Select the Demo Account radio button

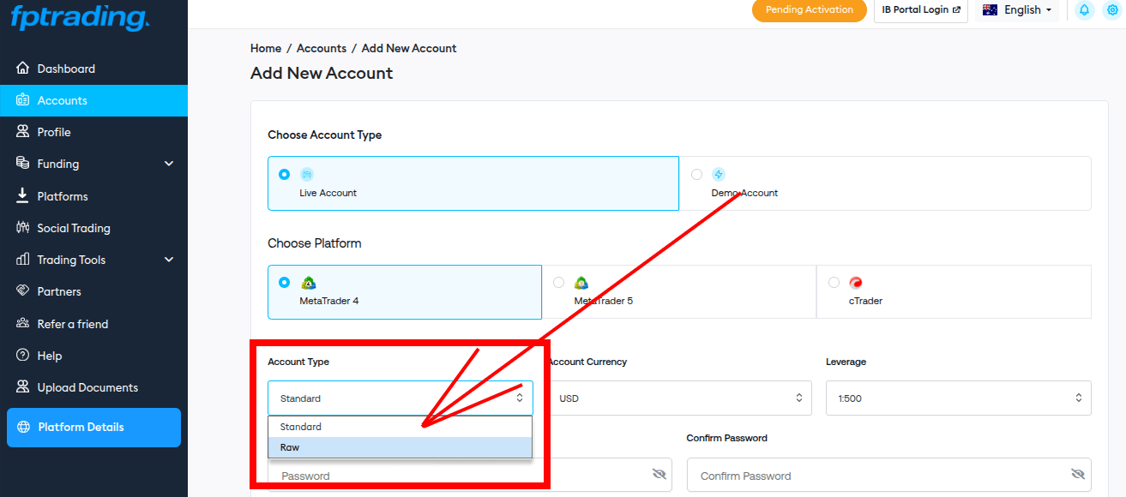pyautogui.click(x=696, y=174)
